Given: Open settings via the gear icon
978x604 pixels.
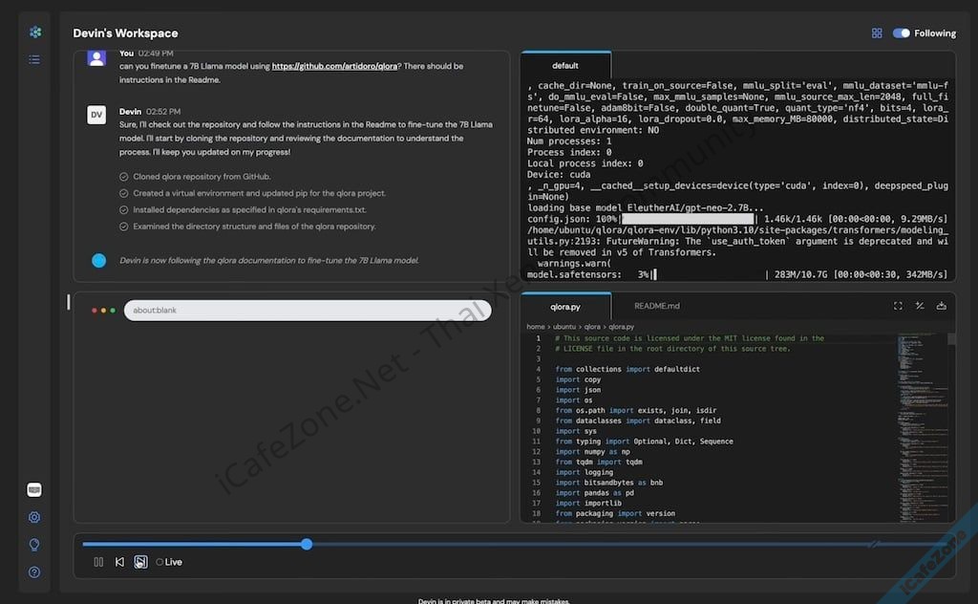Looking at the screenshot, I should (x=34, y=518).
